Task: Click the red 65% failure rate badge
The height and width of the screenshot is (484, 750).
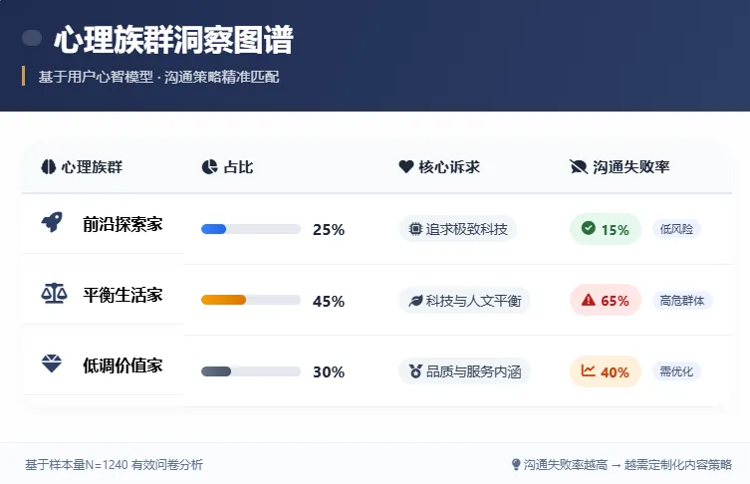Action: click(x=606, y=300)
